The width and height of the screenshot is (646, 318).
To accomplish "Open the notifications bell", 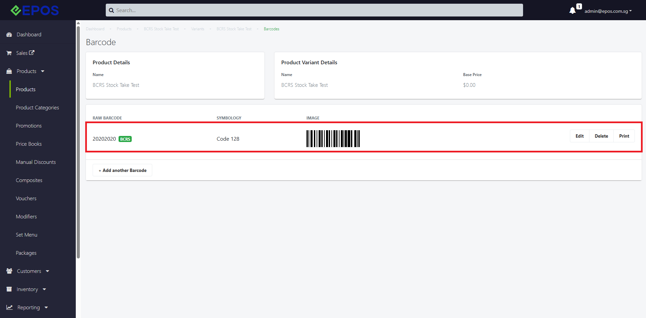I will [x=572, y=11].
